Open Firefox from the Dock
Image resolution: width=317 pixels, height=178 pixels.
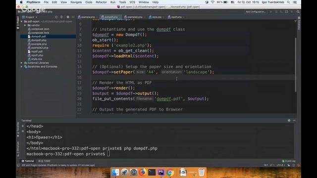pyautogui.click(x=143, y=172)
